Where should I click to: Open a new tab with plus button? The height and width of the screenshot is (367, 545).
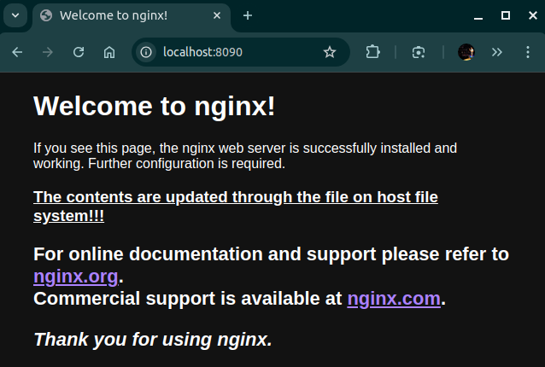(248, 15)
